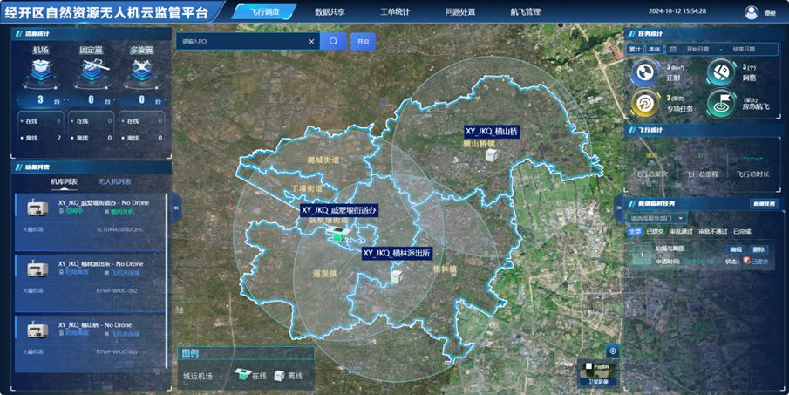Click dock image for XY_JKQ_戚墅堰街道办 entry

point(37,208)
